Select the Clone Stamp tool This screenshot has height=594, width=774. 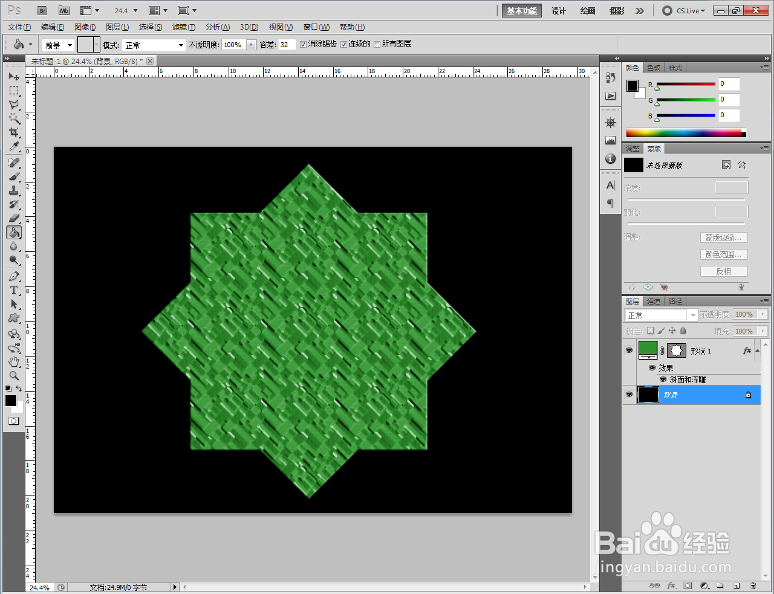[x=14, y=190]
